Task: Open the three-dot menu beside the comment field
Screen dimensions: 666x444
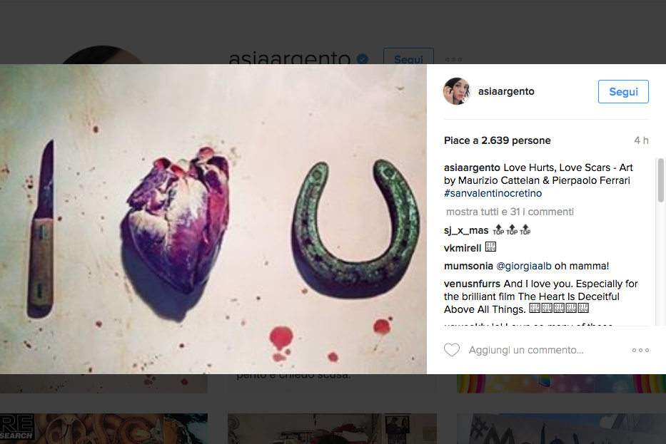Action: click(640, 350)
